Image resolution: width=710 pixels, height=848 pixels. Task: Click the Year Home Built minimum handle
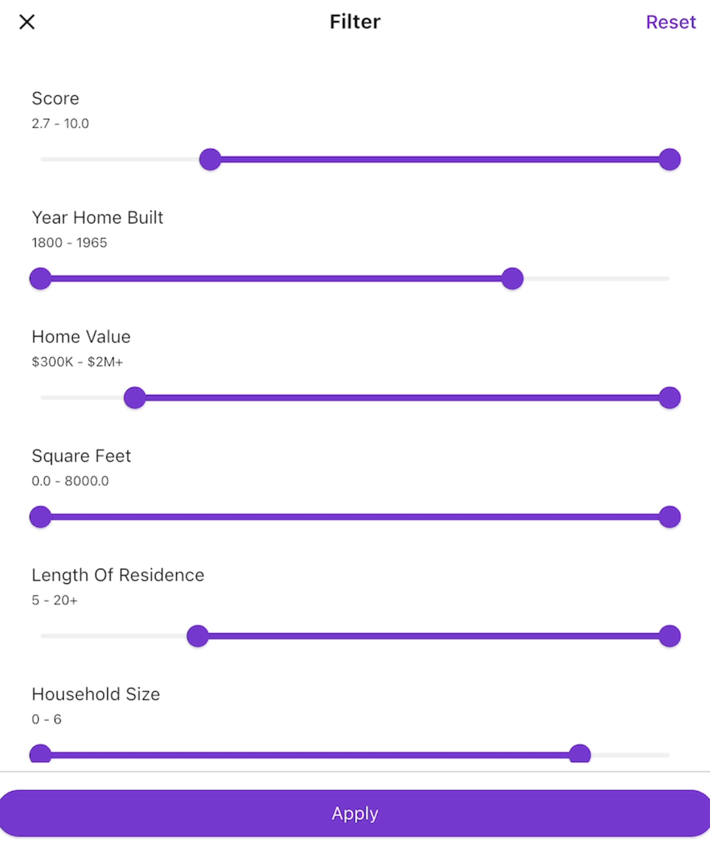pos(40,279)
